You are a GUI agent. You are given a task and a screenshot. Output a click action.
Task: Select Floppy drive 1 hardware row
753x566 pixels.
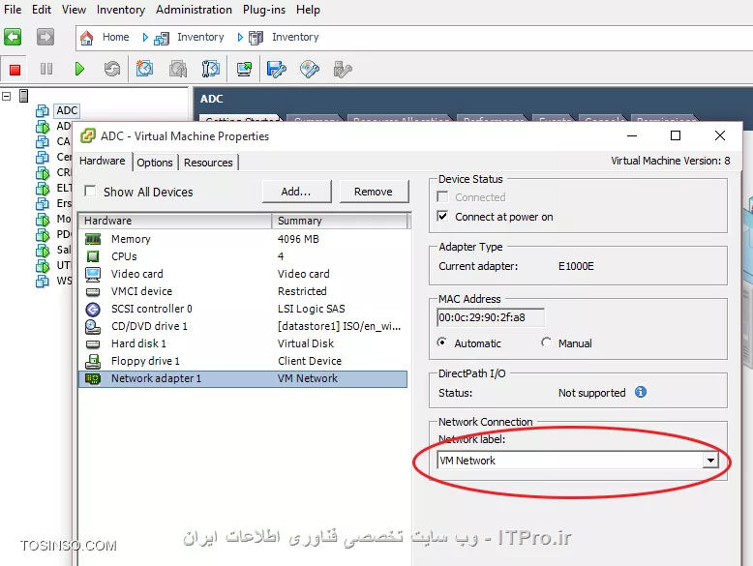(x=243, y=361)
